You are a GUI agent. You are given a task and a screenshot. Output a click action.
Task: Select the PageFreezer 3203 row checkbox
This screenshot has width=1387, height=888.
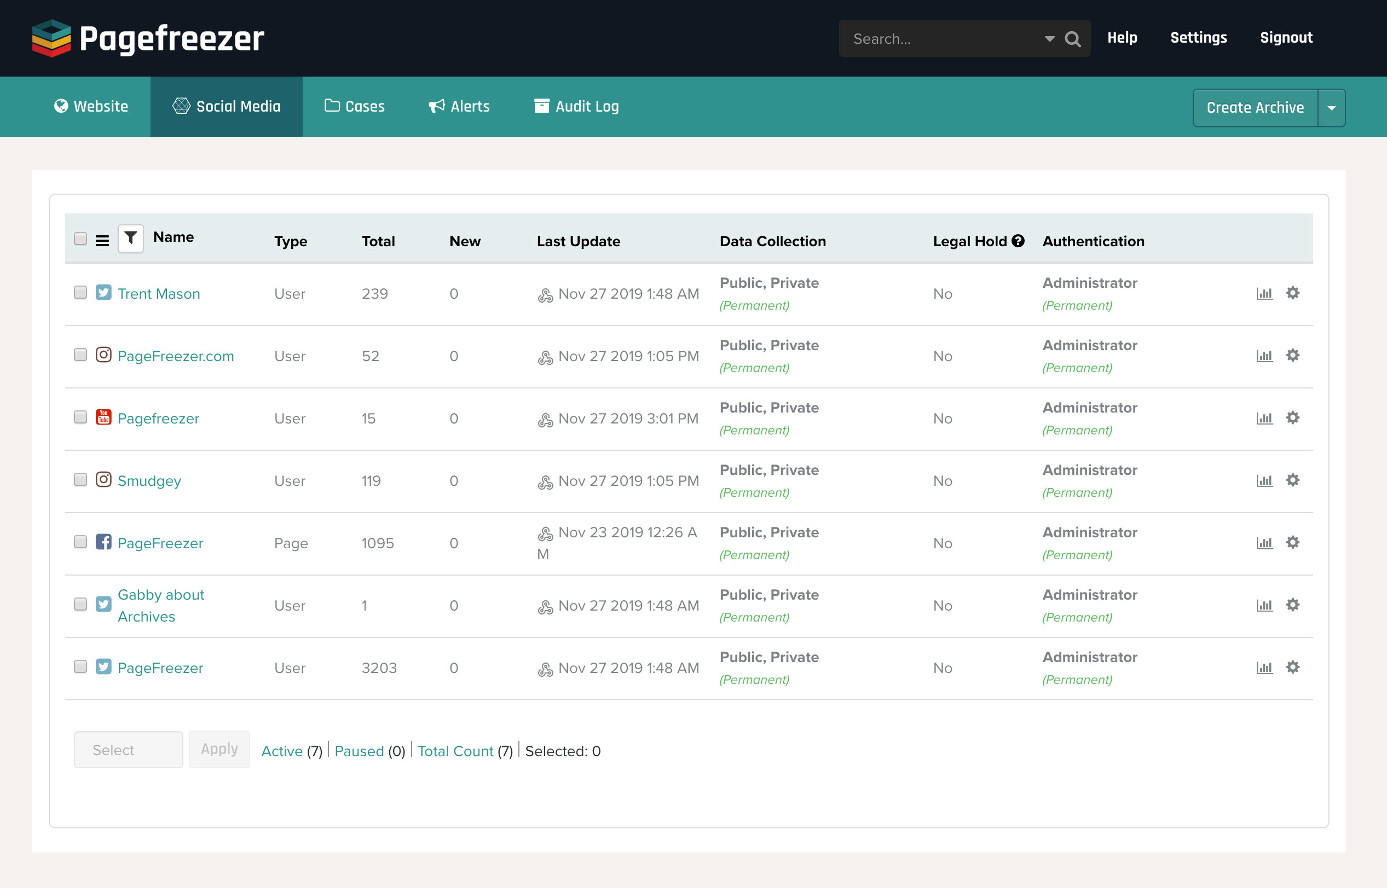[81, 666]
